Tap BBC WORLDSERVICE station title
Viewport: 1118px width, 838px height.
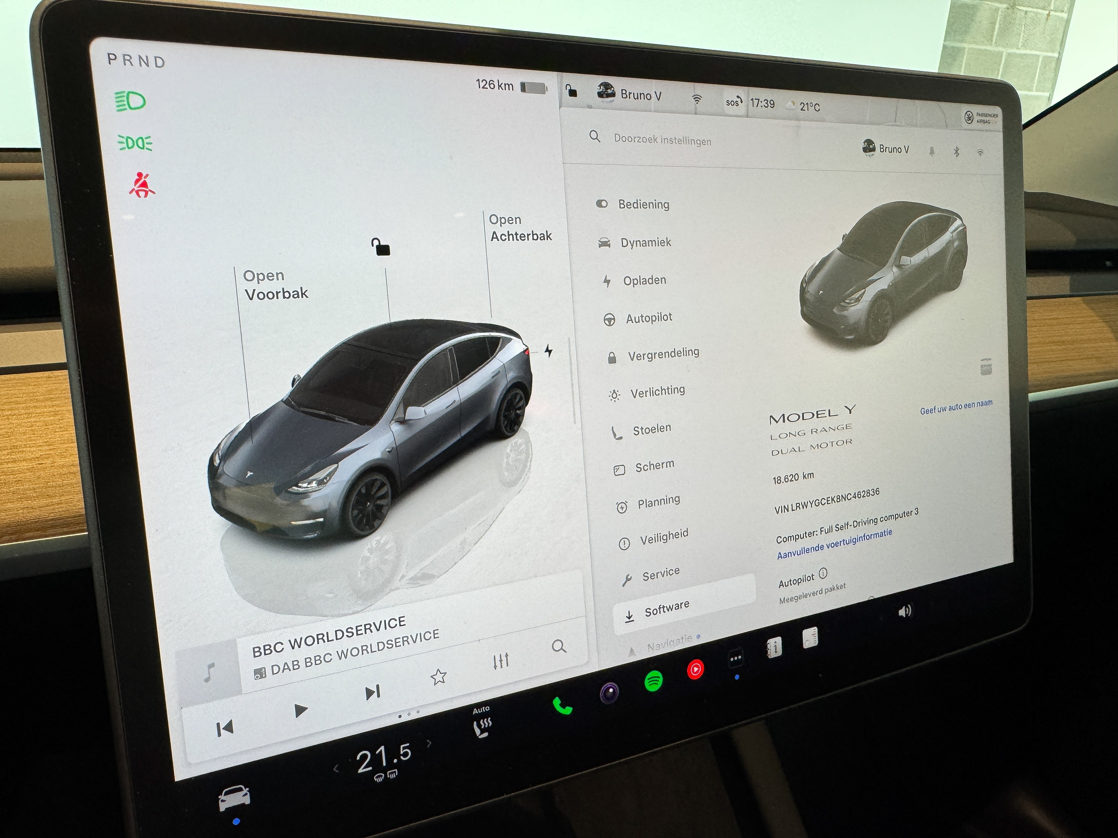(329, 636)
